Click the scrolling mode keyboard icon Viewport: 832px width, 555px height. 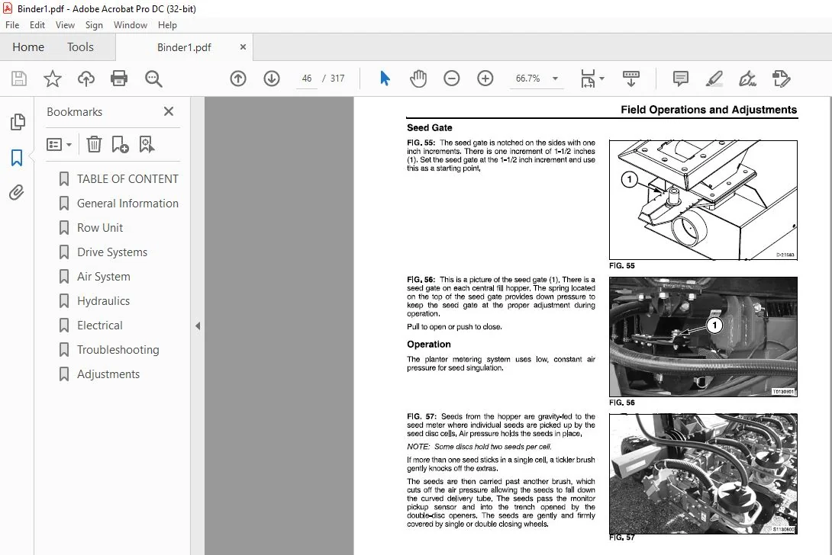pyautogui.click(x=631, y=79)
